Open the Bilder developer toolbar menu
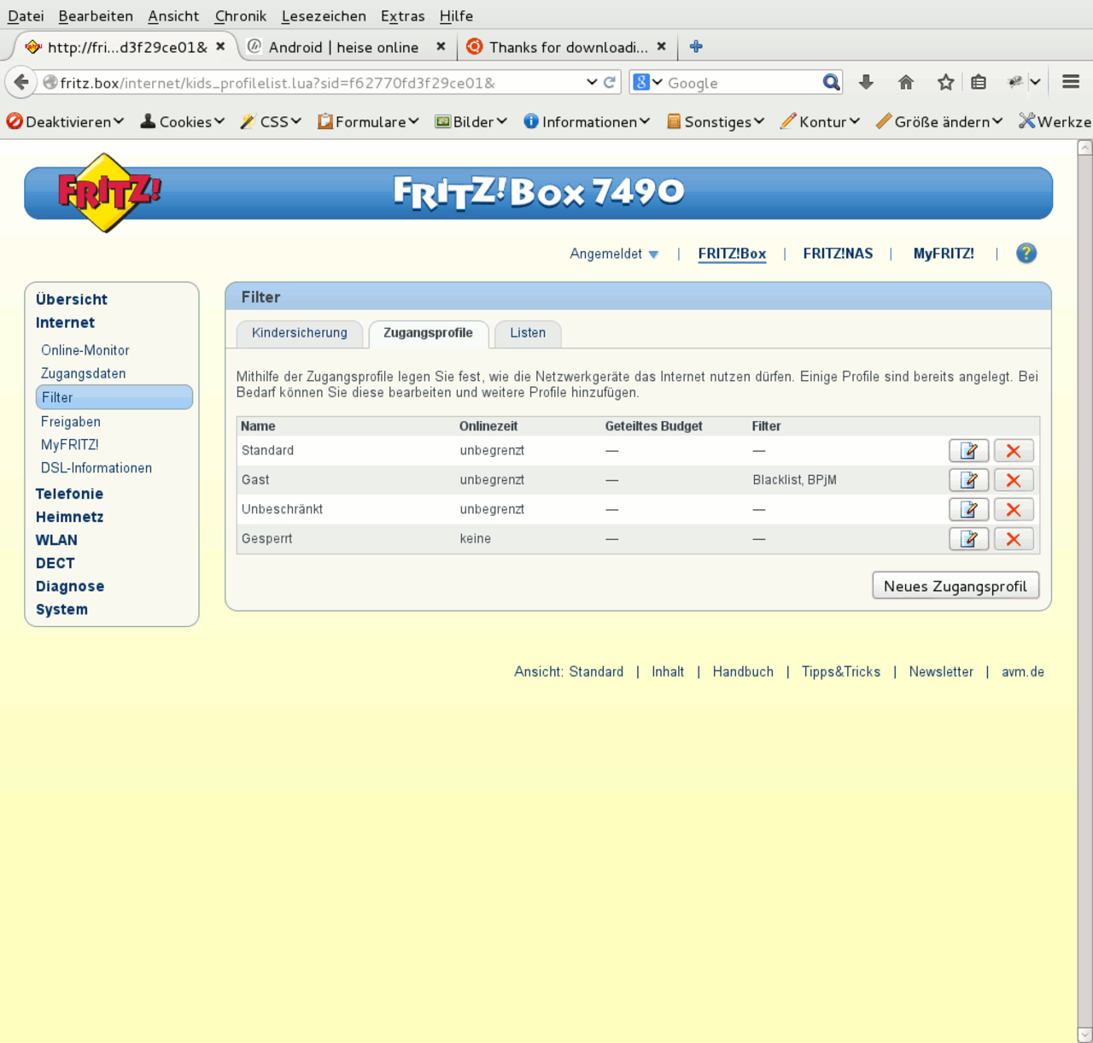This screenshot has width=1093, height=1043. click(471, 121)
